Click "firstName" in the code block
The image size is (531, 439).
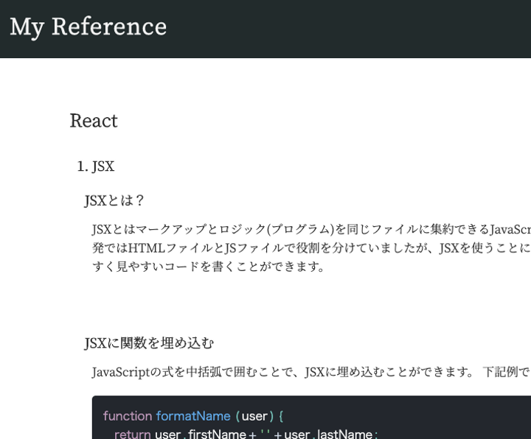(217, 434)
